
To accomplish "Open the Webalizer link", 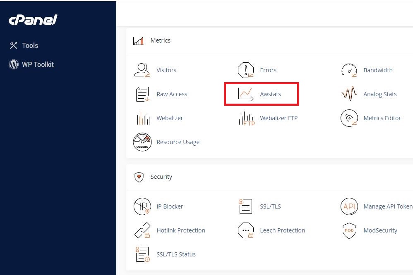I will point(170,118).
